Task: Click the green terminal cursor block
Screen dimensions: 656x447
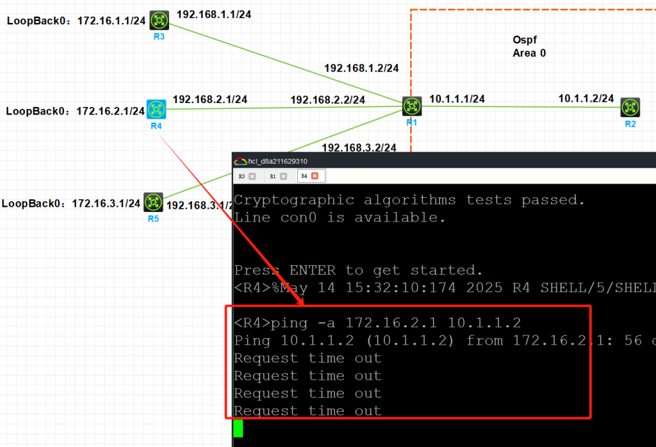Action: (238, 428)
